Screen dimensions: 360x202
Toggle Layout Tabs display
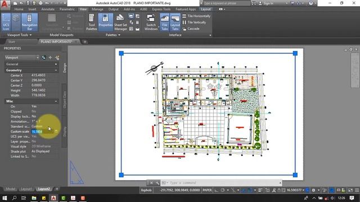pos(175,22)
